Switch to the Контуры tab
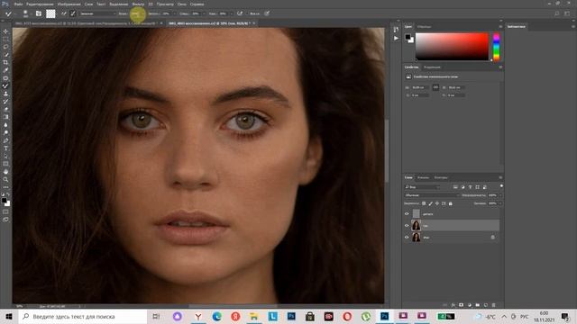 pyautogui.click(x=441, y=177)
